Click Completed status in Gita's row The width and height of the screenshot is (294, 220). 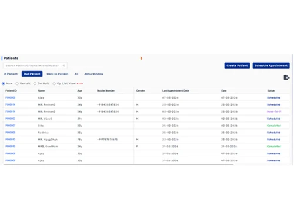coord(274,126)
